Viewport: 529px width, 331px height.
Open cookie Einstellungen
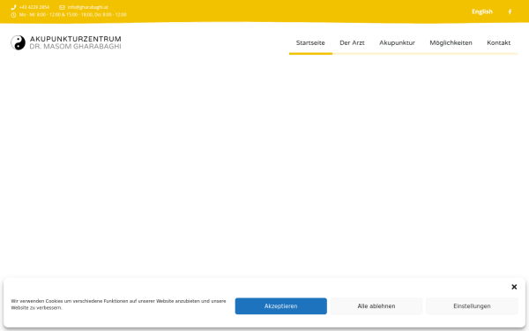point(472,306)
